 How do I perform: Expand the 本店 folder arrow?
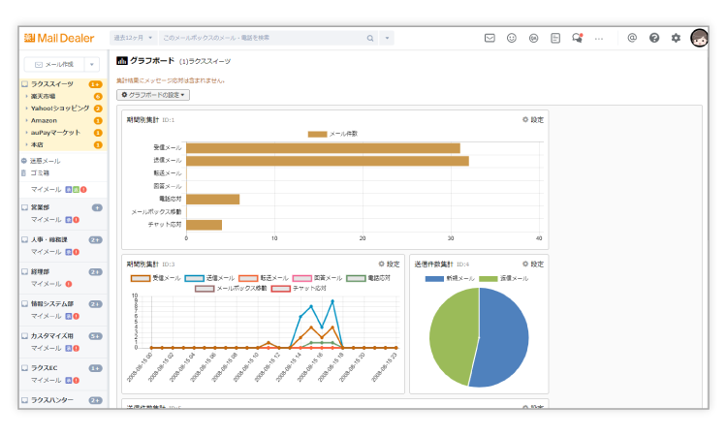coord(26,145)
